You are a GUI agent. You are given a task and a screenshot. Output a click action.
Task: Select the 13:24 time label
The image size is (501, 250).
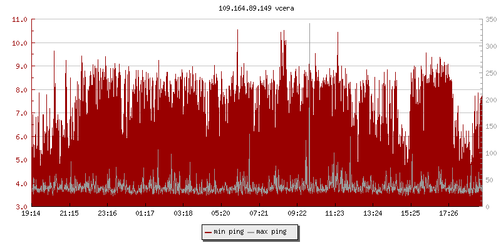coord(373,214)
